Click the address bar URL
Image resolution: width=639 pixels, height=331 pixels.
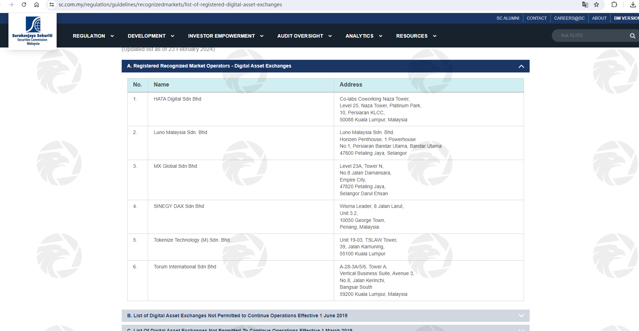pyautogui.click(x=170, y=5)
